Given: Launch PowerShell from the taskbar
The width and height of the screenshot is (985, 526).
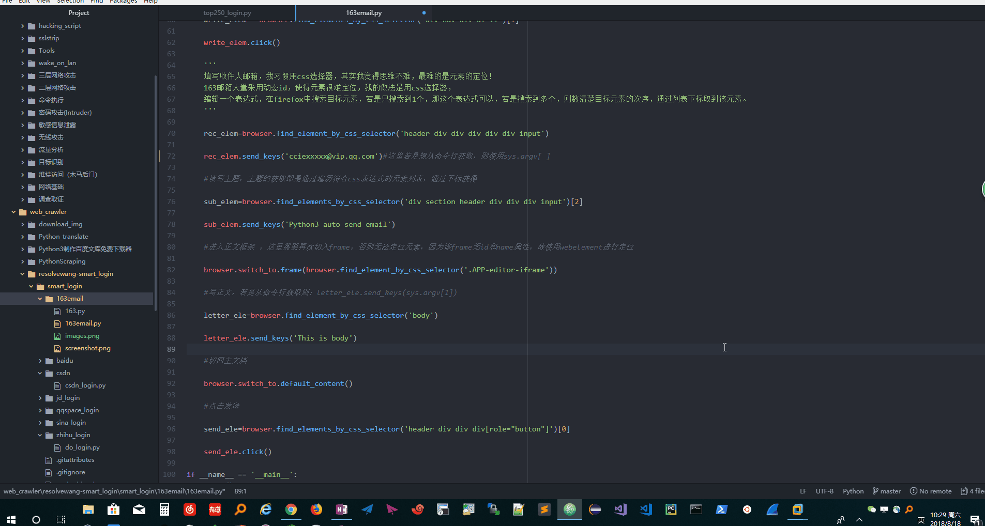Looking at the screenshot, I should (722, 510).
